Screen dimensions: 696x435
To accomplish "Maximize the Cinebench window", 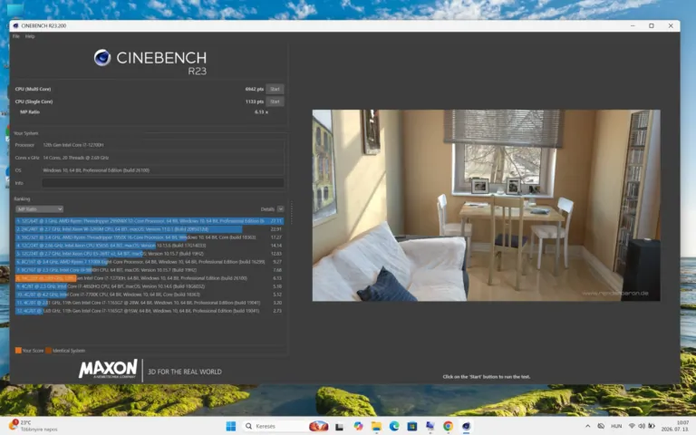I will [x=652, y=25].
